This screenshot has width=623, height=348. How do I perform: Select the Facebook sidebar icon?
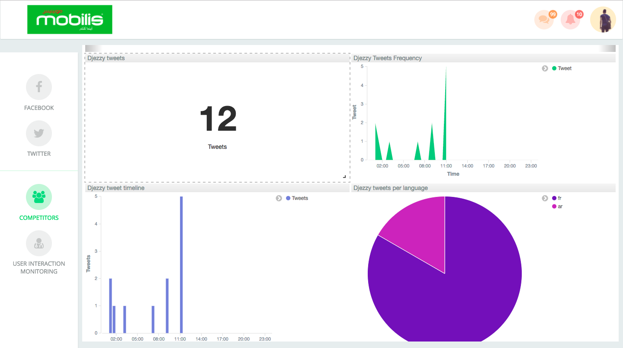(39, 87)
